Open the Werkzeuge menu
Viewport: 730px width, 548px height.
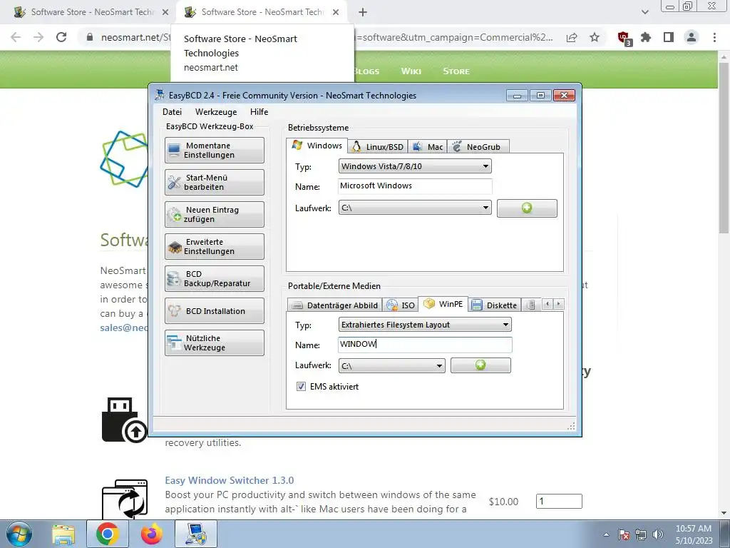[216, 112]
